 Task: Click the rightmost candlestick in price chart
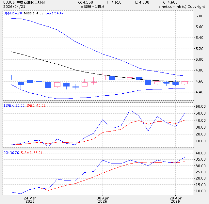click(x=185, y=83)
